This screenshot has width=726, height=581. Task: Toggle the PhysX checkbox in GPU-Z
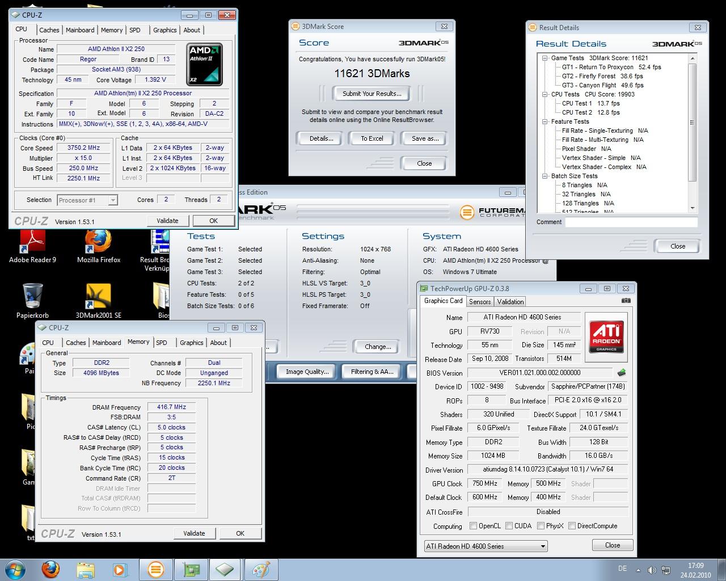541,526
